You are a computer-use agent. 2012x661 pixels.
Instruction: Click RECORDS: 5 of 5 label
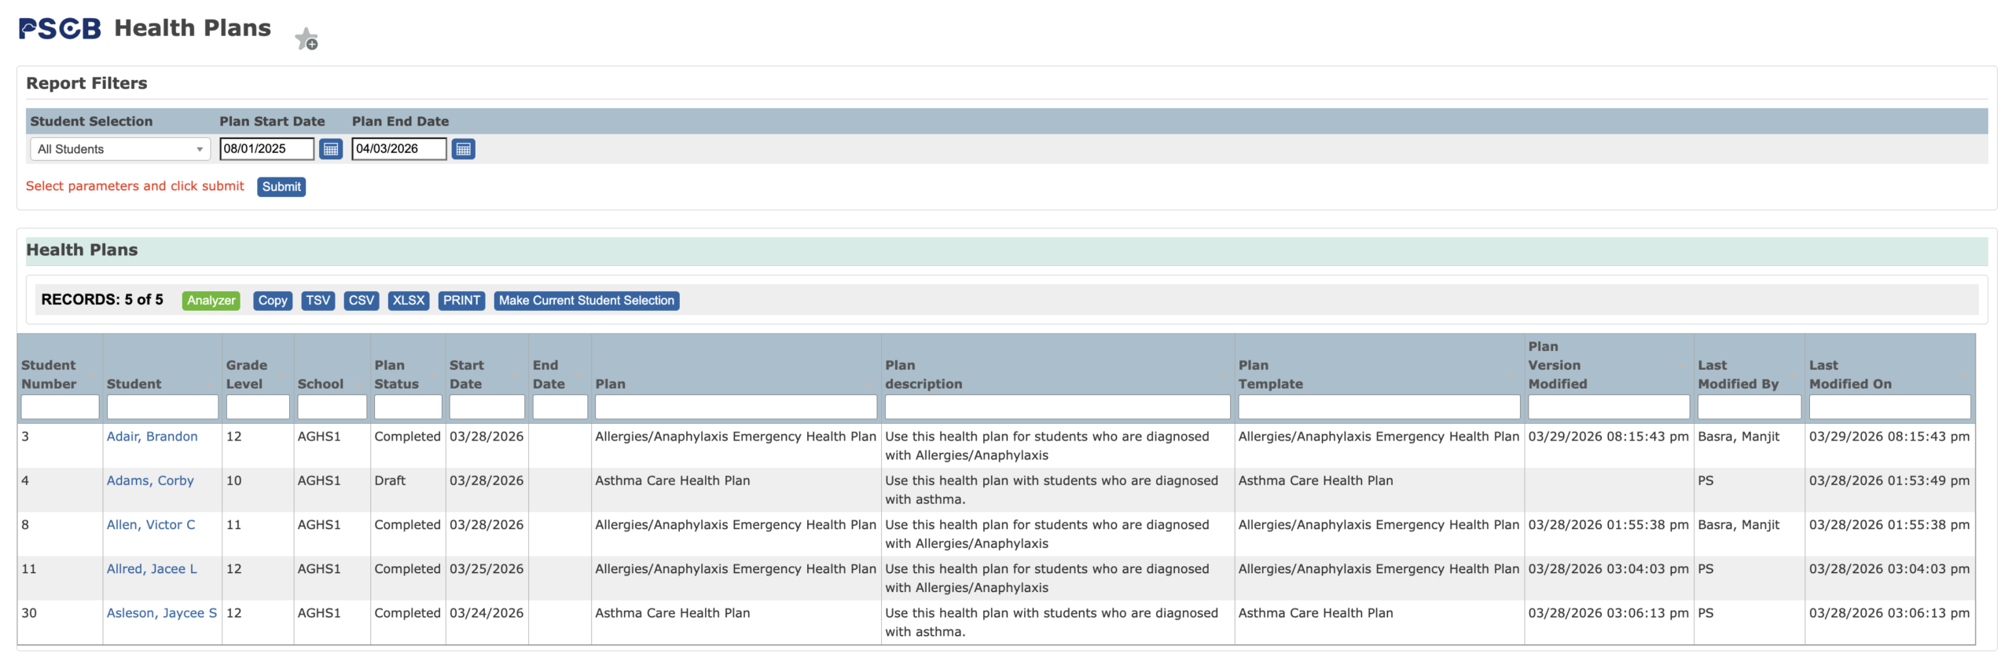point(102,300)
